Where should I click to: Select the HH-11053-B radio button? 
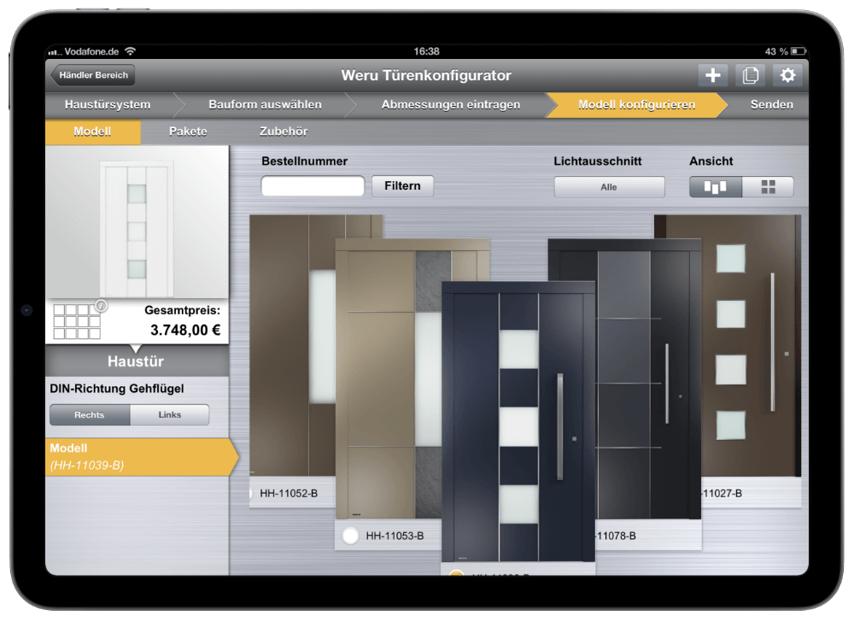click(350, 536)
